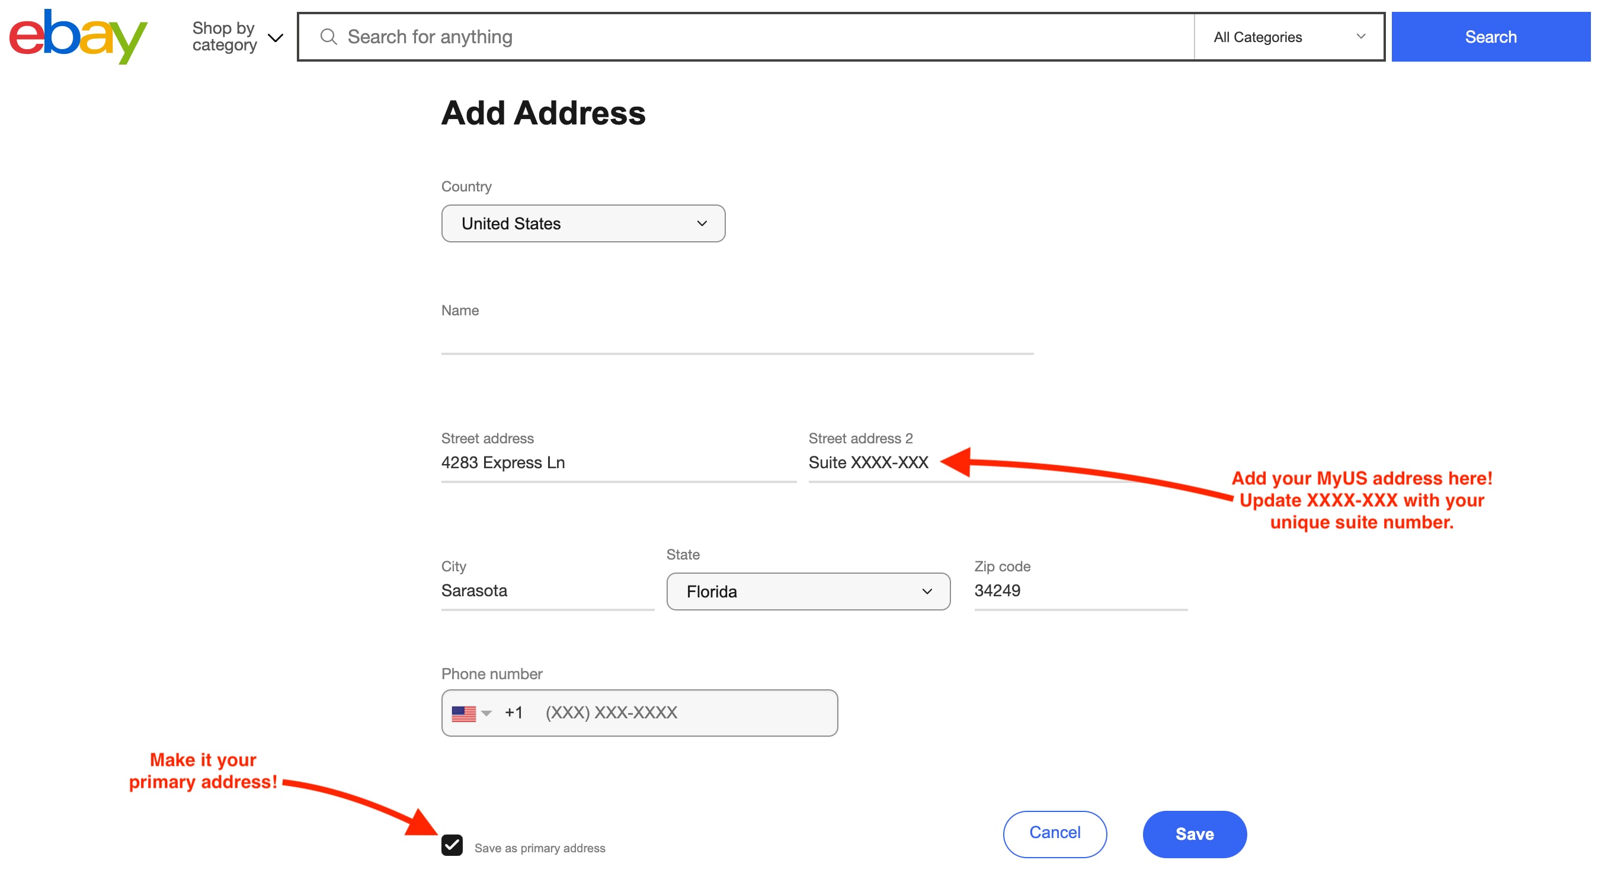The image size is (1601, 876).
Task: Open the All Categories dropdown
Action: (x=1289, y=37)
